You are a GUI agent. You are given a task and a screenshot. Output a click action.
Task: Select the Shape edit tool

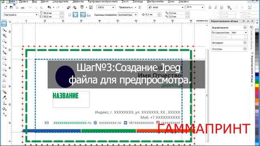tap(4, 30)
